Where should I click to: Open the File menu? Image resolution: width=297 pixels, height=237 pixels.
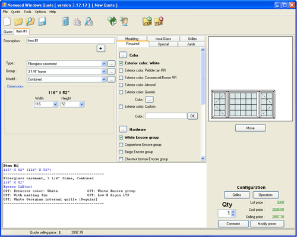pyautogui.click(x=5, y=12)
